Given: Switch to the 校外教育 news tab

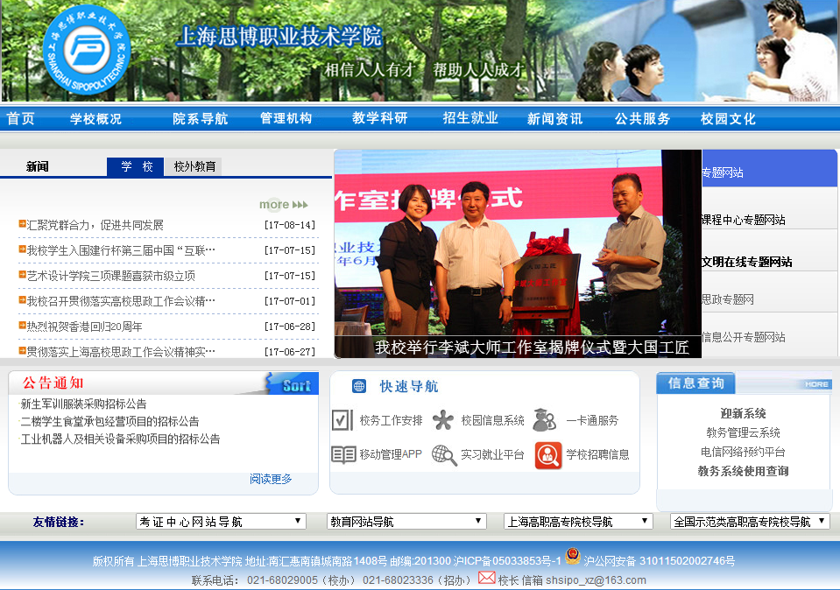Looking at the screenshot, I should coord(194,166).
